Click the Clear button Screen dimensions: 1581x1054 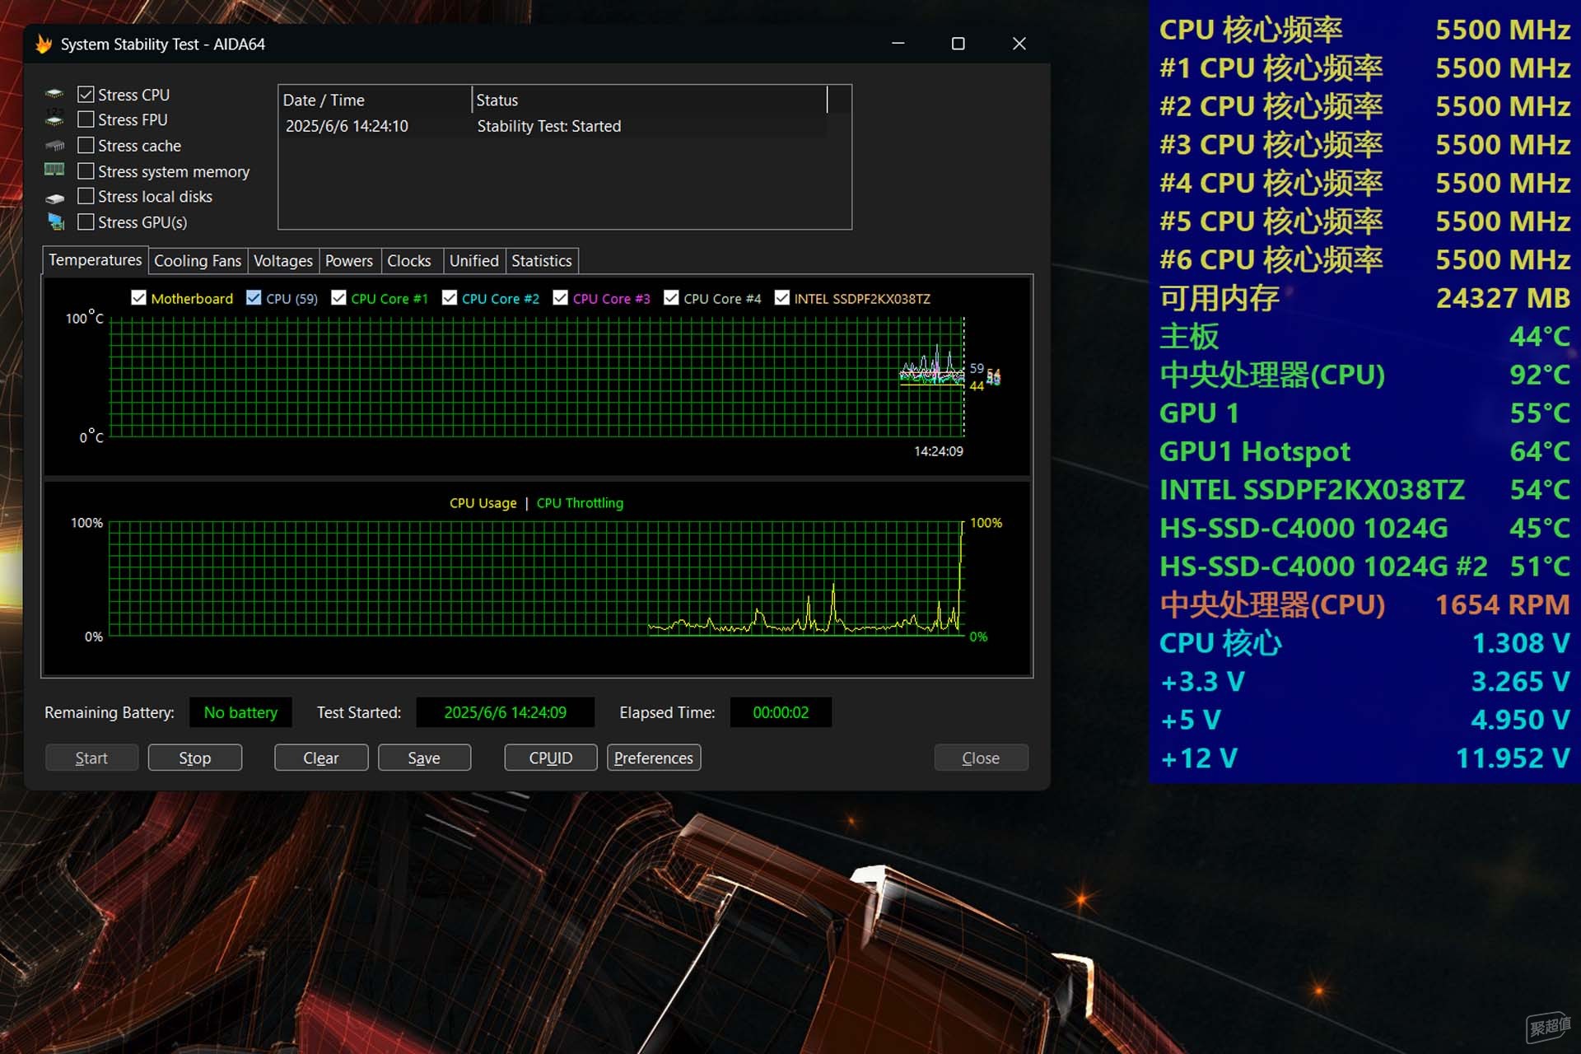click(x=321, y=758)
